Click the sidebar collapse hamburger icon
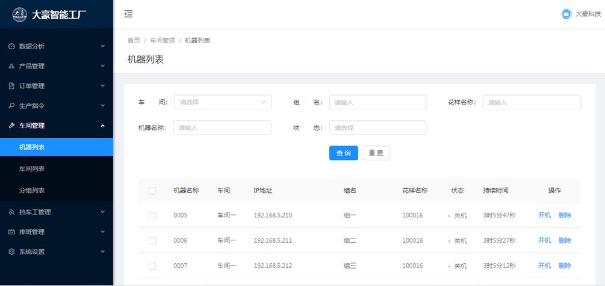 point(128,14)
